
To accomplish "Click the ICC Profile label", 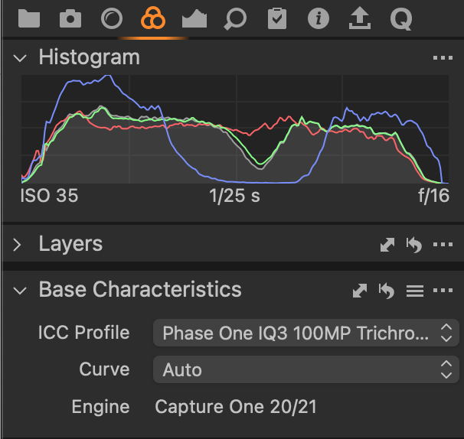I will tap(84, 333).
